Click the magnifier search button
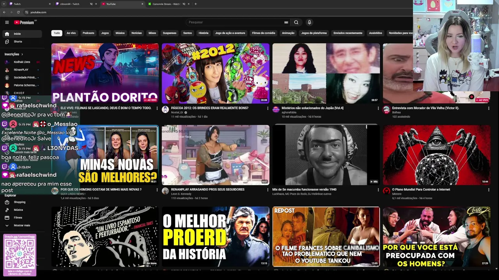Screen dimensions: 499x280 [296, 22]
